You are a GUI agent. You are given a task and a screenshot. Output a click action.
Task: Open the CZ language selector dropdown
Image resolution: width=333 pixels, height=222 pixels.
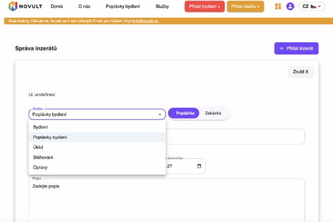point(312,7)
